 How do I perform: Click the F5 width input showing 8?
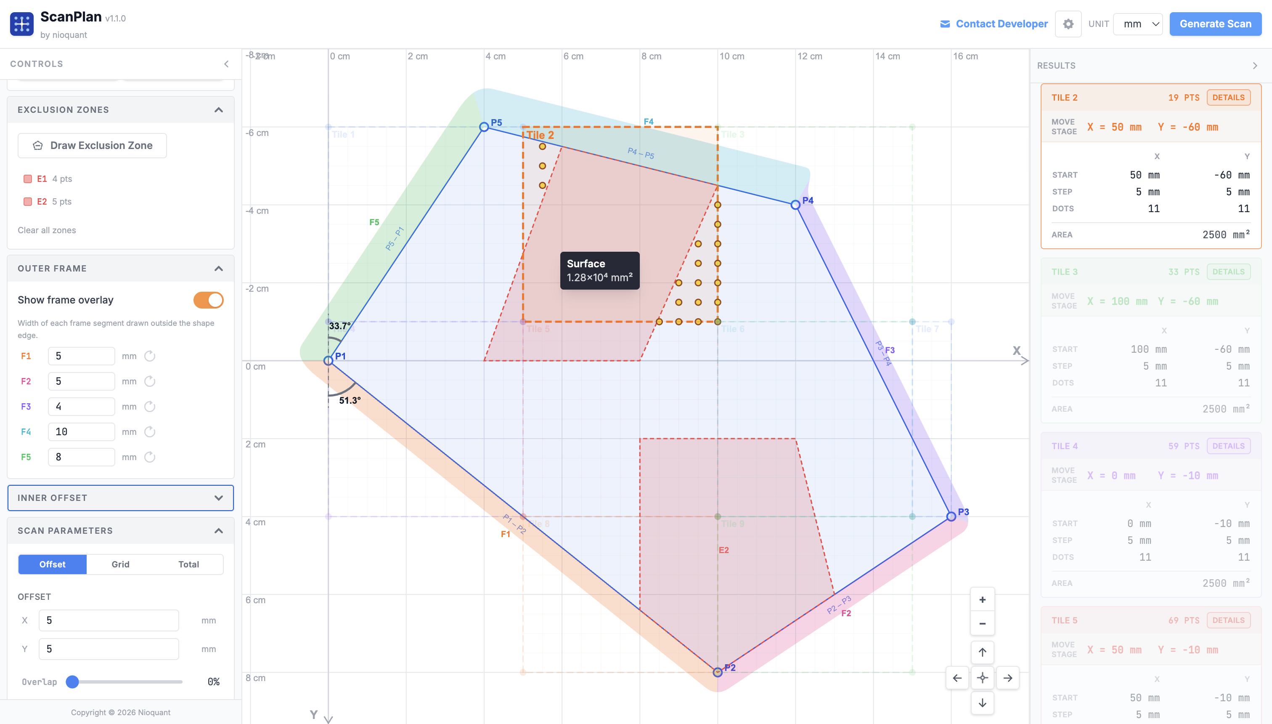click(x=82, y=457)
